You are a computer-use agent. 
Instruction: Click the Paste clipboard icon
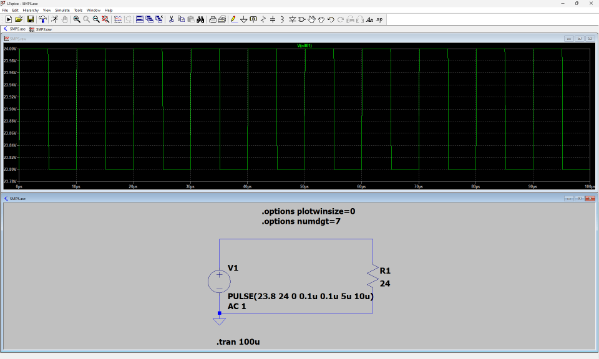191,19
